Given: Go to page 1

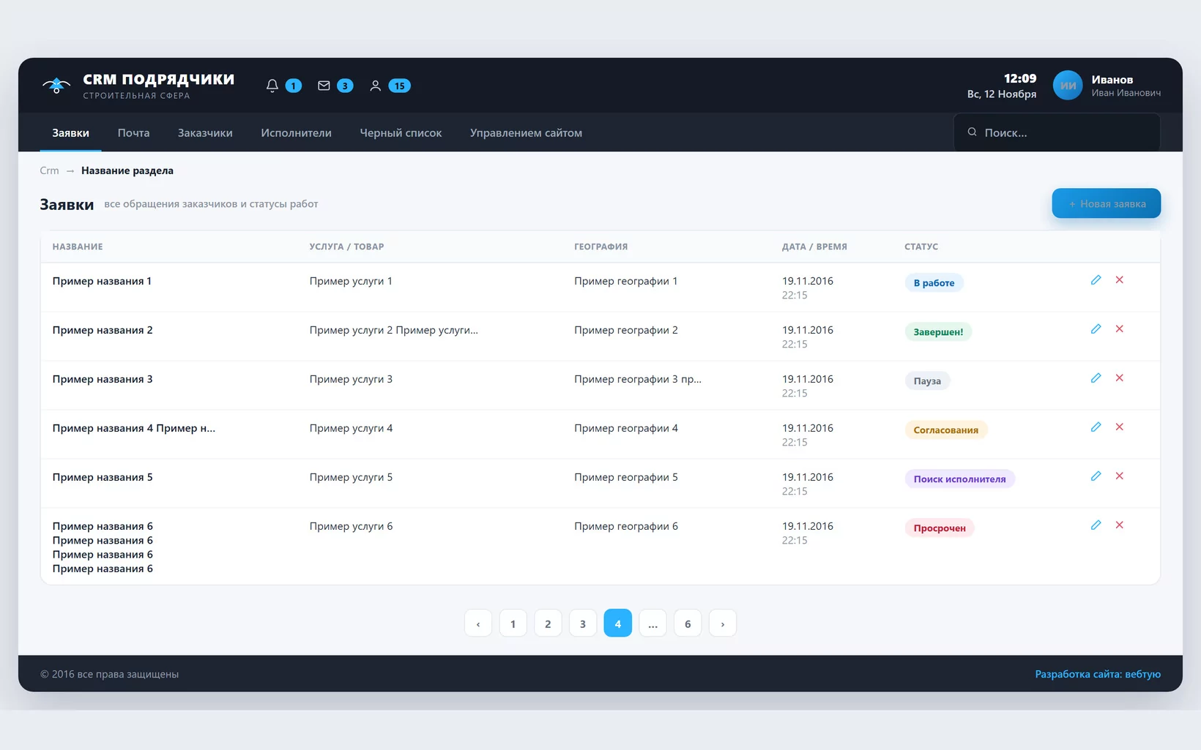Looking at the screenshot, I should (x=513, y=623).
